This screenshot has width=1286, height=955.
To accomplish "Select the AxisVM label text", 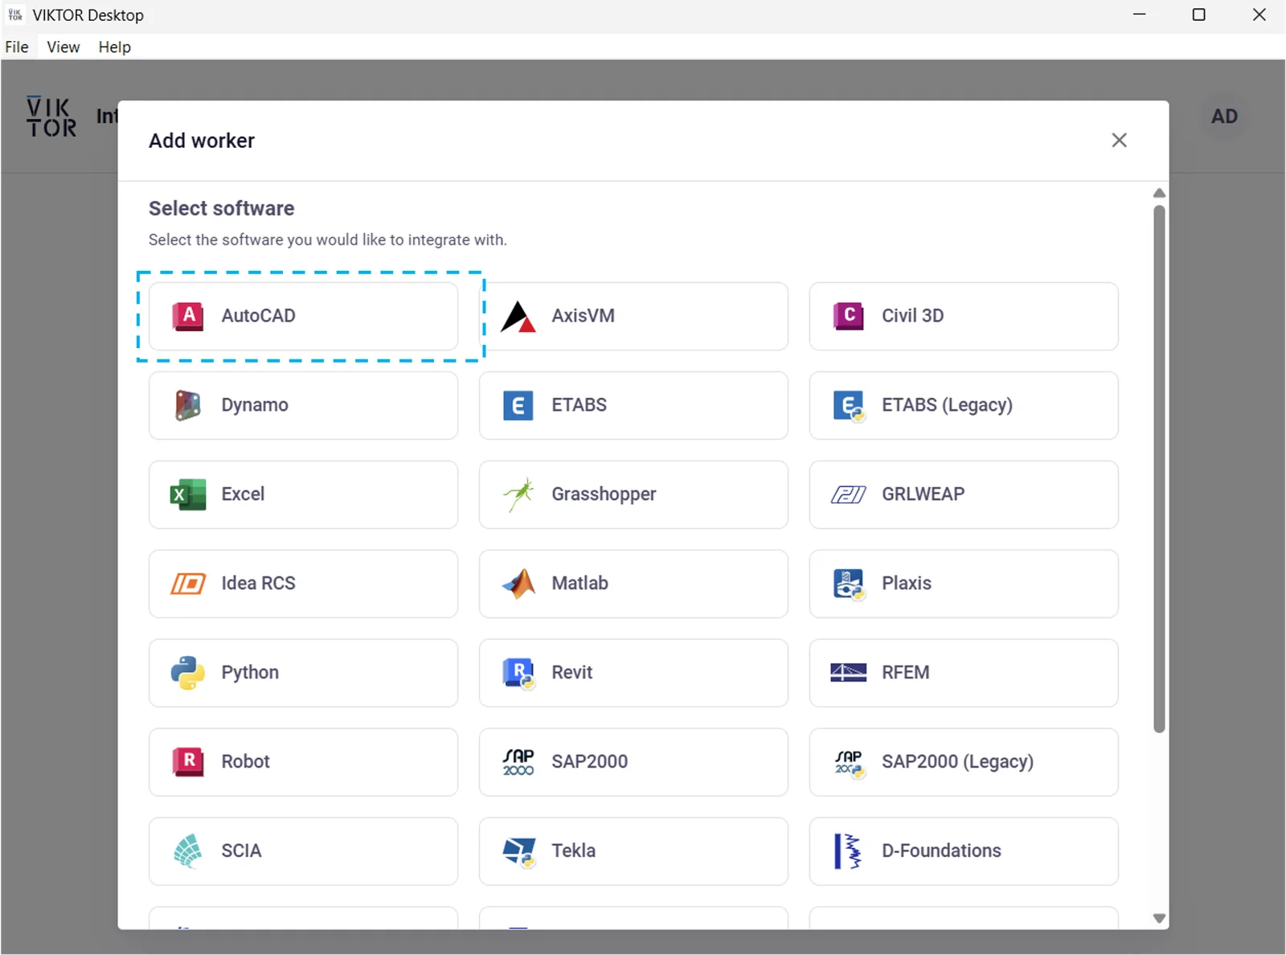I will tap(583, 316).
